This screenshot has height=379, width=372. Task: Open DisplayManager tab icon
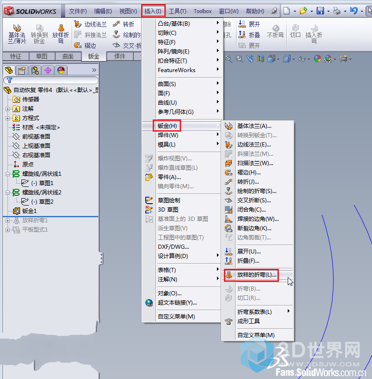(x=61, y=70)
